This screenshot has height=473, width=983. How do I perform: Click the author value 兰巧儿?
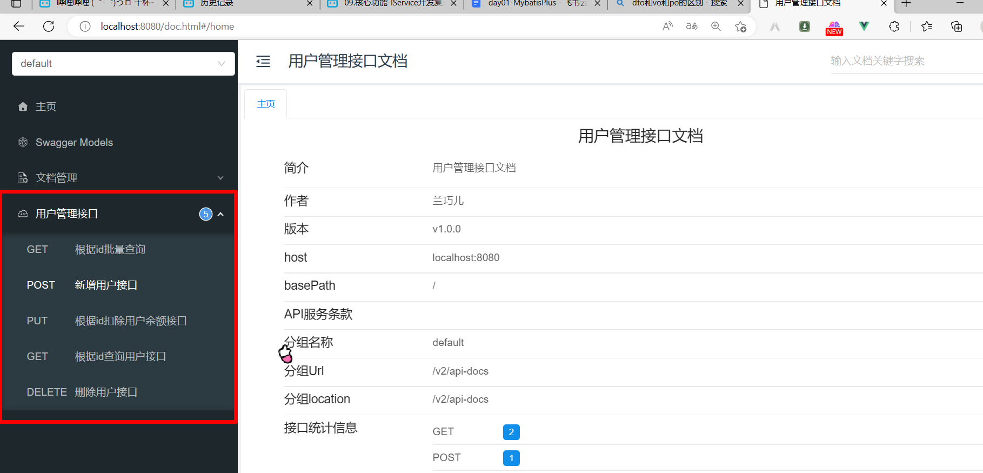(448, 201)
